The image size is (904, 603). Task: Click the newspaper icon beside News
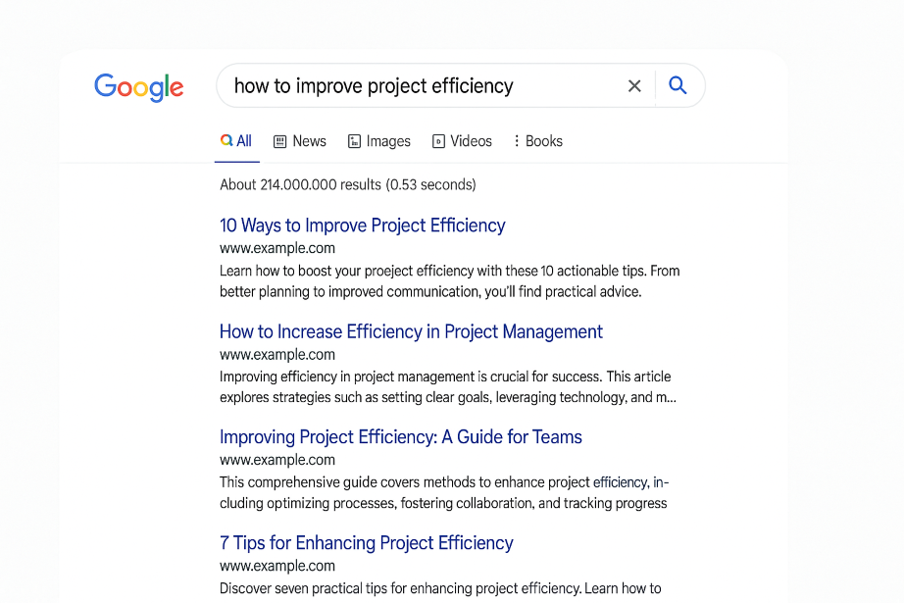pos(280,141)
